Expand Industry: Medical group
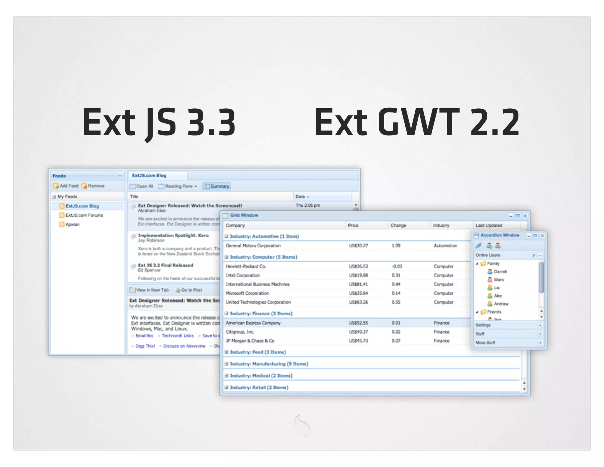This screenshot has width=604, height=467. point(226,375)
